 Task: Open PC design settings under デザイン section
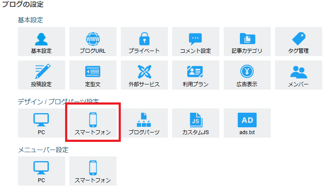pos(42,123)
